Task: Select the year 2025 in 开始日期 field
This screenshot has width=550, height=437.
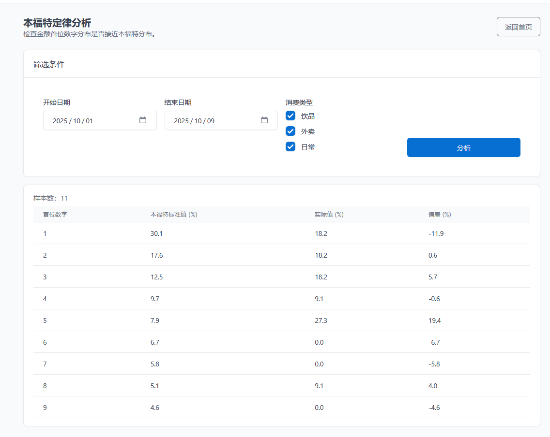Action: click(60, 121)
